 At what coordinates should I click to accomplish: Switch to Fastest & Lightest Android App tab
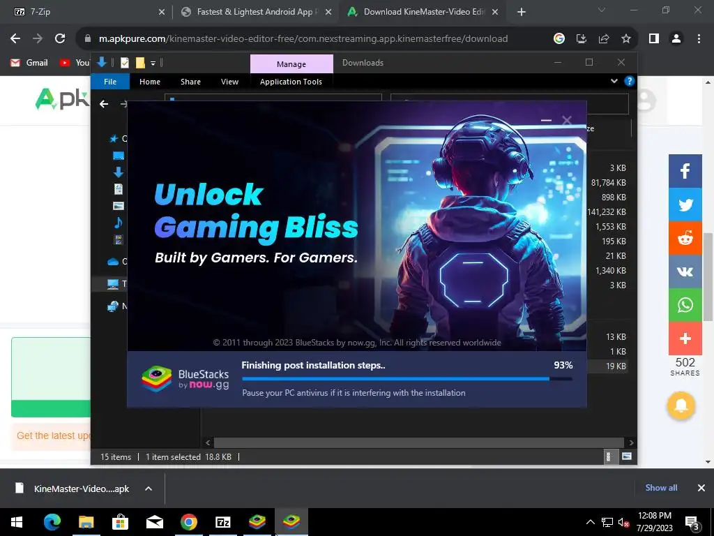(255, 12)
